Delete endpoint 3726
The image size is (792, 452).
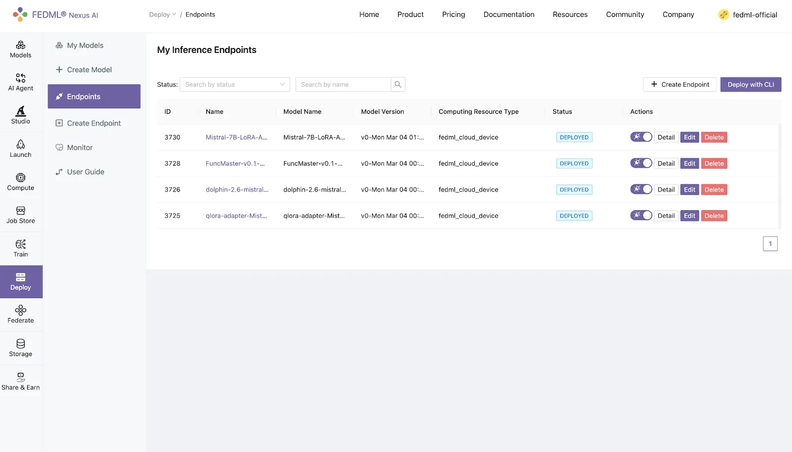[714, 190]
